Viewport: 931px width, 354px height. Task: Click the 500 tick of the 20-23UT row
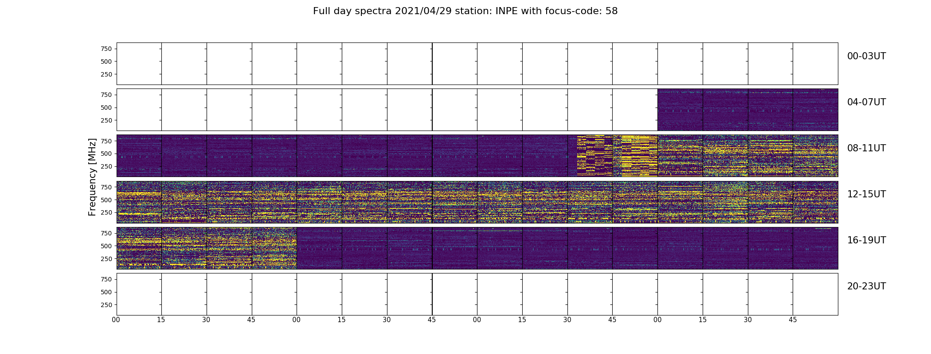[x=106, y=292]
